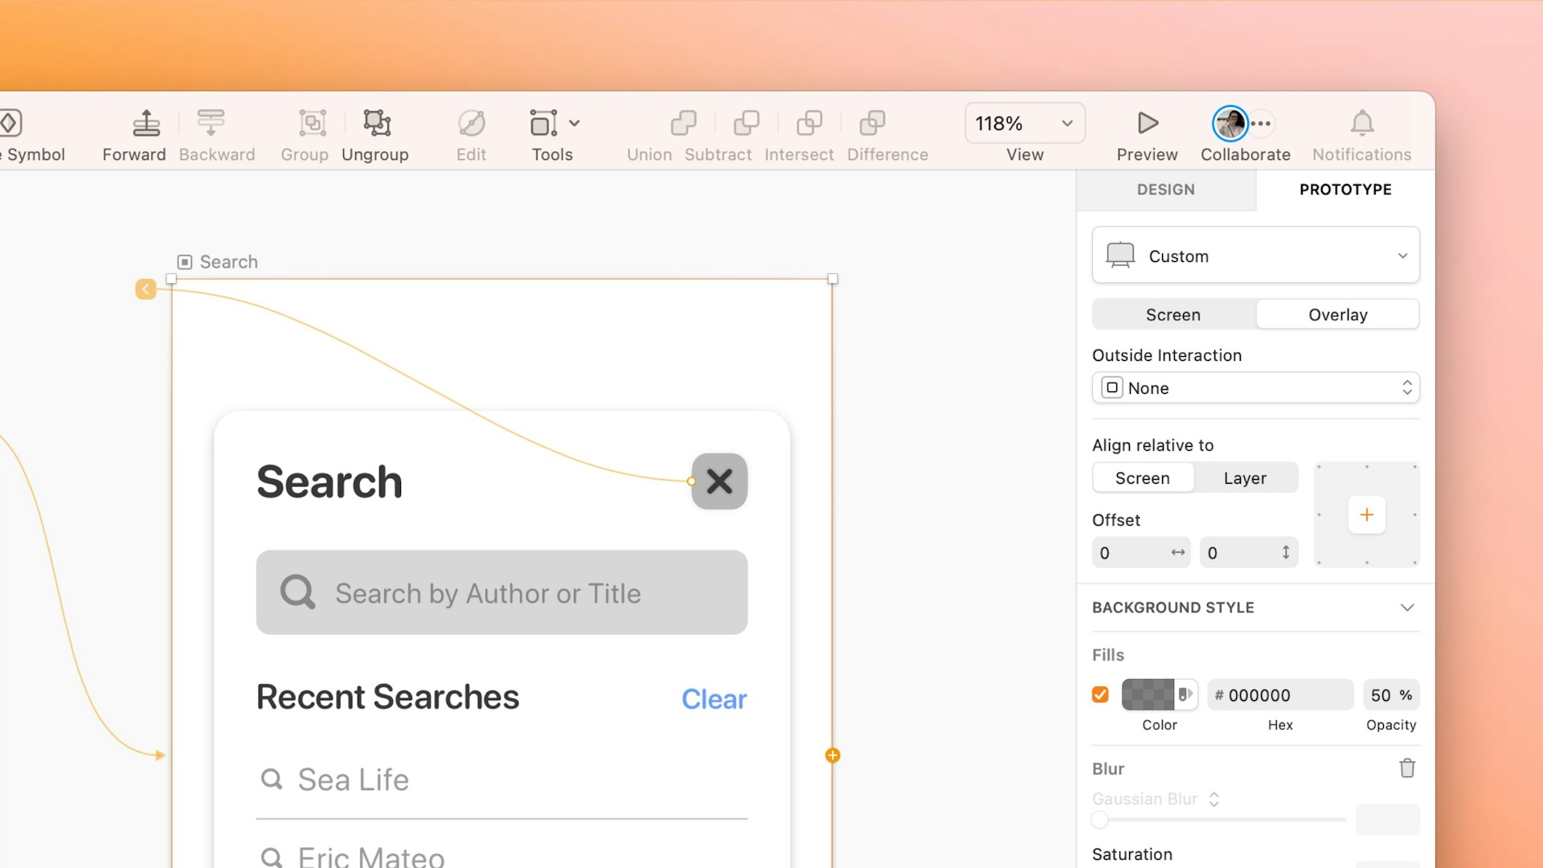This screenshot has height=868, width=1543.
Task: Clear the Recent Searches list
Action: point(714,699)
